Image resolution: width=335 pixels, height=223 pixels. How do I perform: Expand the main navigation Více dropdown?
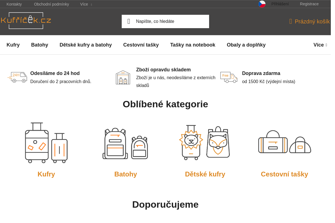pos(320,45)
